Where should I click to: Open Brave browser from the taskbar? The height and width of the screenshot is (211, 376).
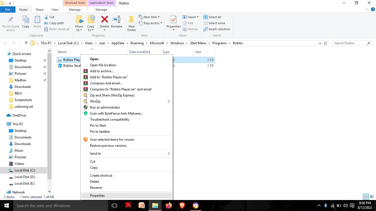tap(182, 206)
